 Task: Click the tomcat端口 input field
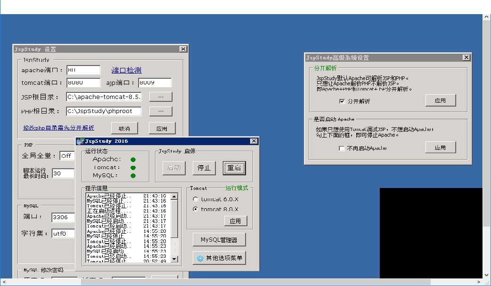click(x=83, y=82)
